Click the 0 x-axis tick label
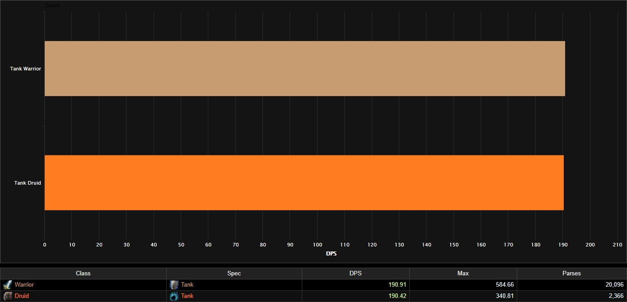 coord(44,245)
